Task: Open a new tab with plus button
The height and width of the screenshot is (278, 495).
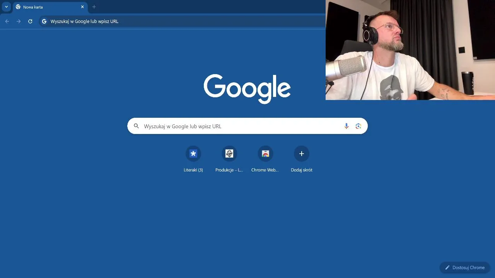Action: 94,7
